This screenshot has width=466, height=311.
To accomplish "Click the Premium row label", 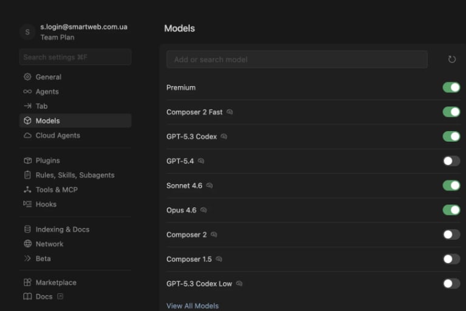I will click(181, 88).
